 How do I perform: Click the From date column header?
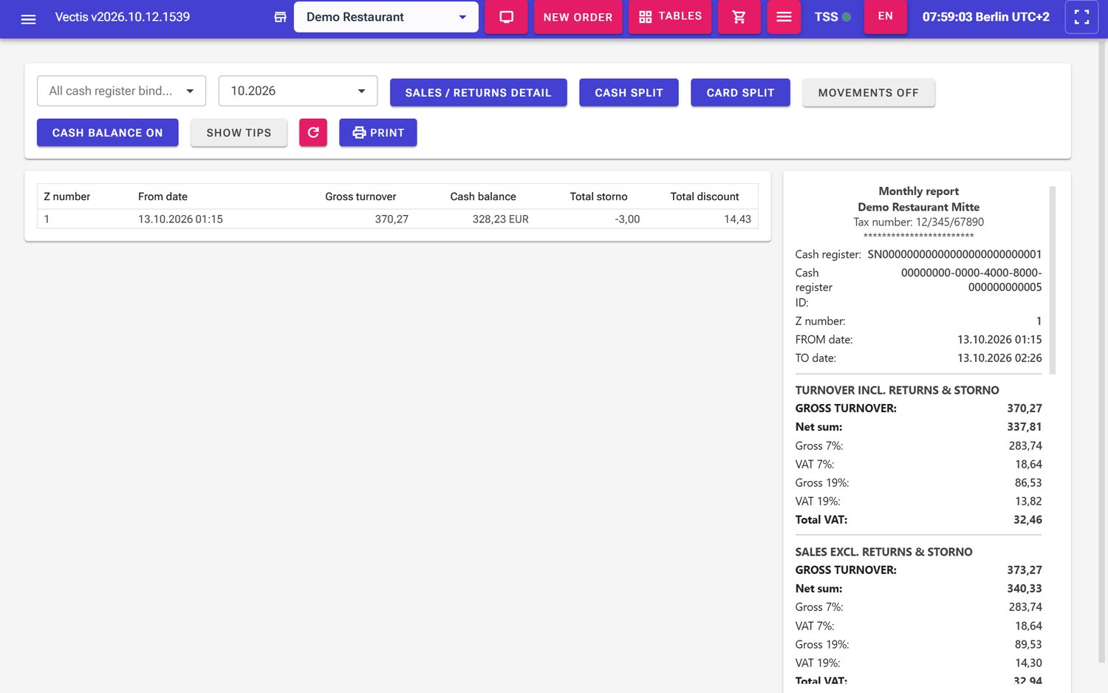[x=163, y=197]
